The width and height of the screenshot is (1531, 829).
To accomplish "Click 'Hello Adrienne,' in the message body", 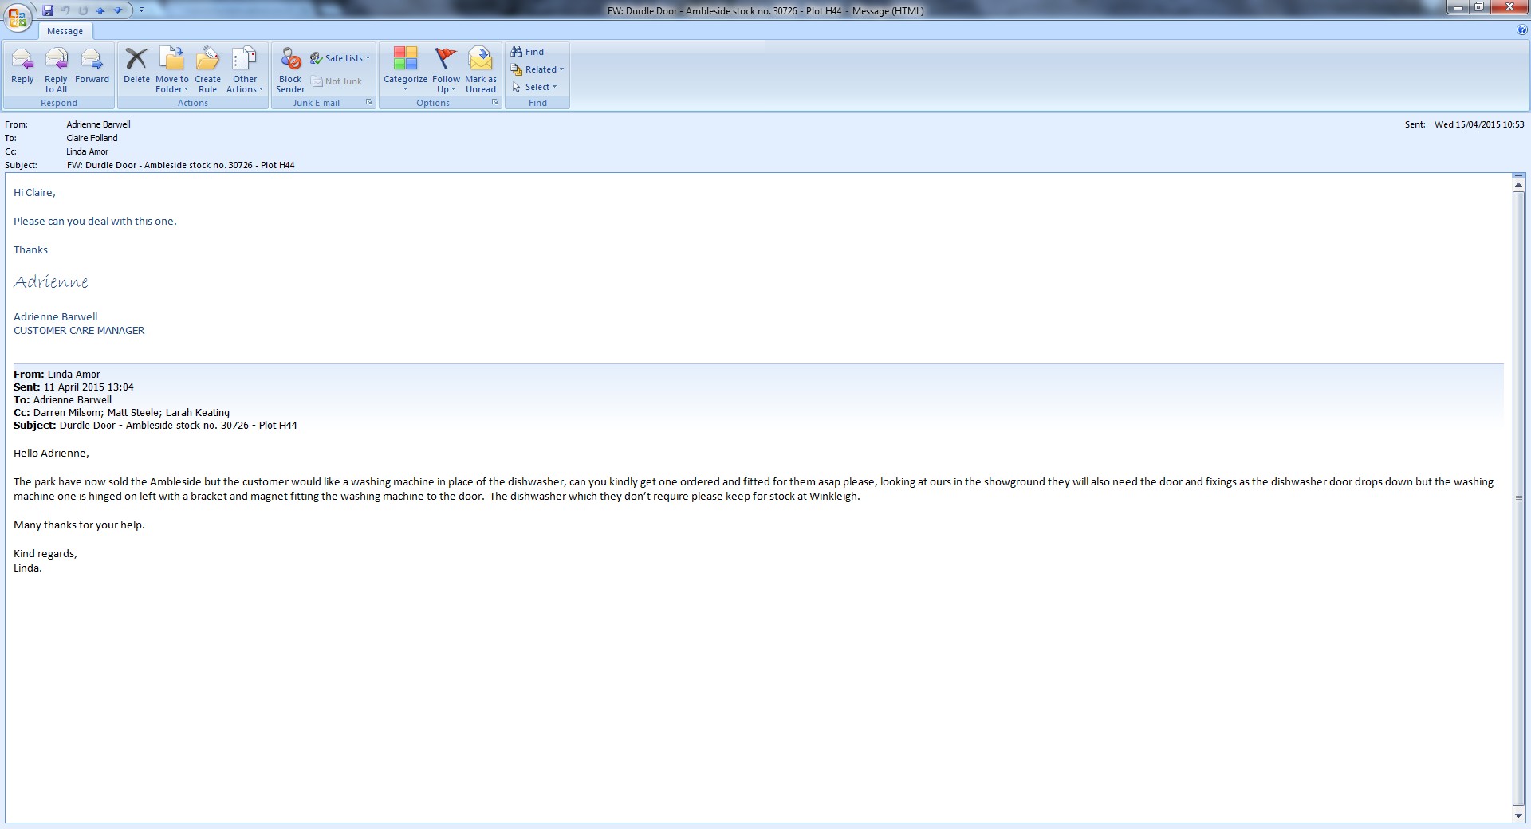I will pos(51,453).
